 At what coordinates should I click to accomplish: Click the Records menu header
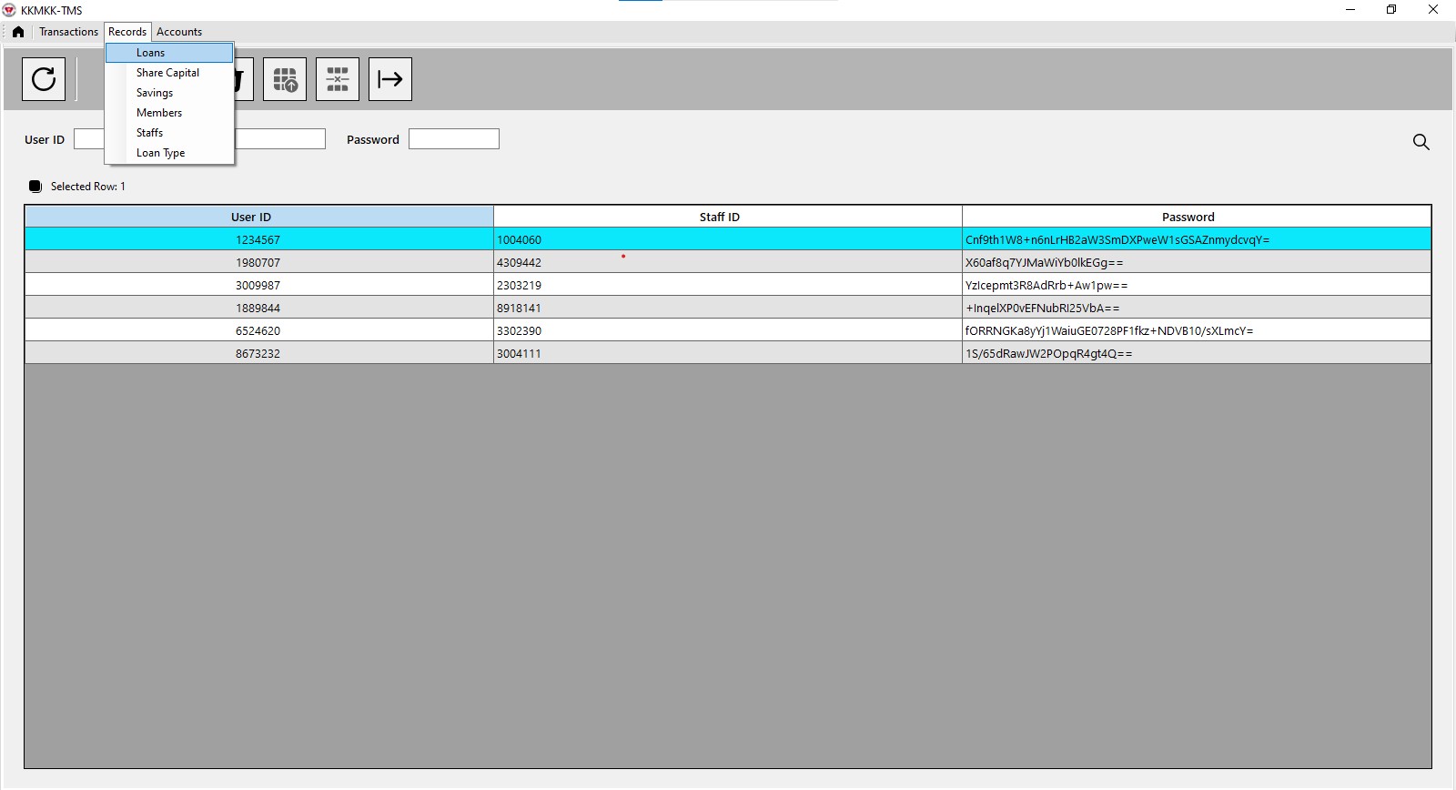[x=127, y=32]
